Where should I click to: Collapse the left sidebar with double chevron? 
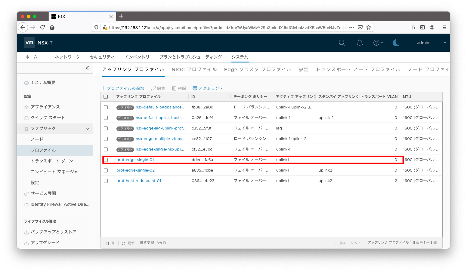pyautogui.click(x=87, y=68)
